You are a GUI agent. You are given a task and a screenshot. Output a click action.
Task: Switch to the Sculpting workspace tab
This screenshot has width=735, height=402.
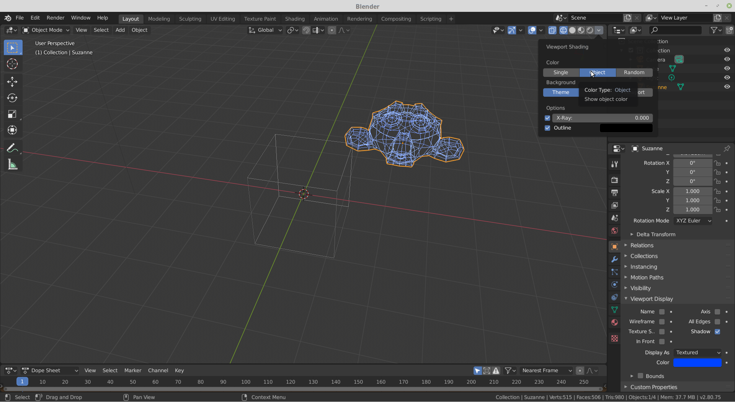click(190, 19)
